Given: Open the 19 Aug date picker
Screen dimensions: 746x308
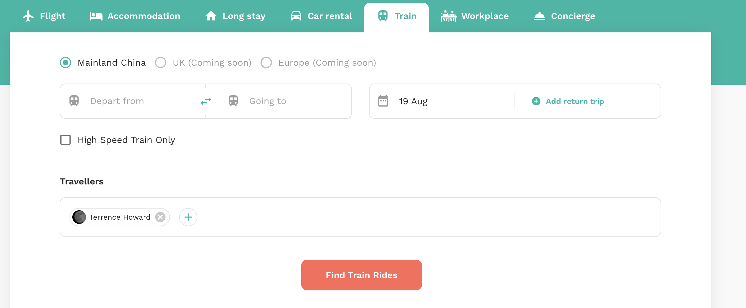Looking at the screenshot, I should click(x=442, y=101).
